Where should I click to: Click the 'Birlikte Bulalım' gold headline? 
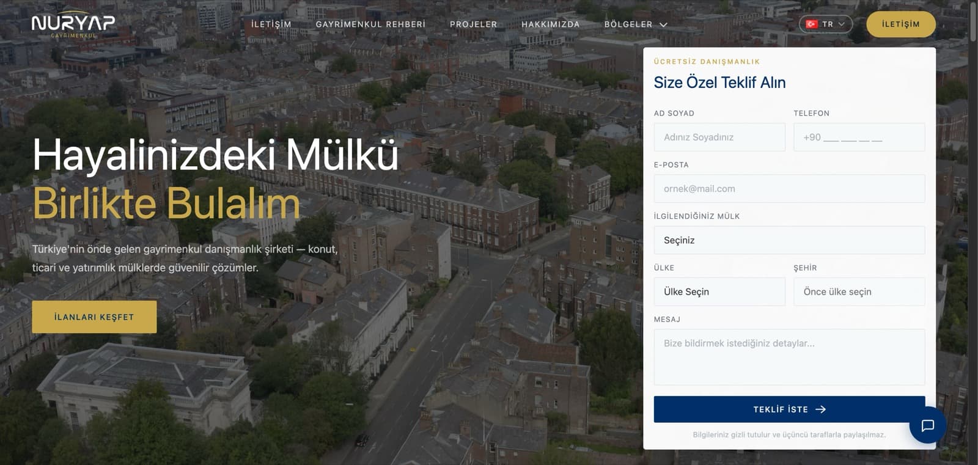pos(166,203)
